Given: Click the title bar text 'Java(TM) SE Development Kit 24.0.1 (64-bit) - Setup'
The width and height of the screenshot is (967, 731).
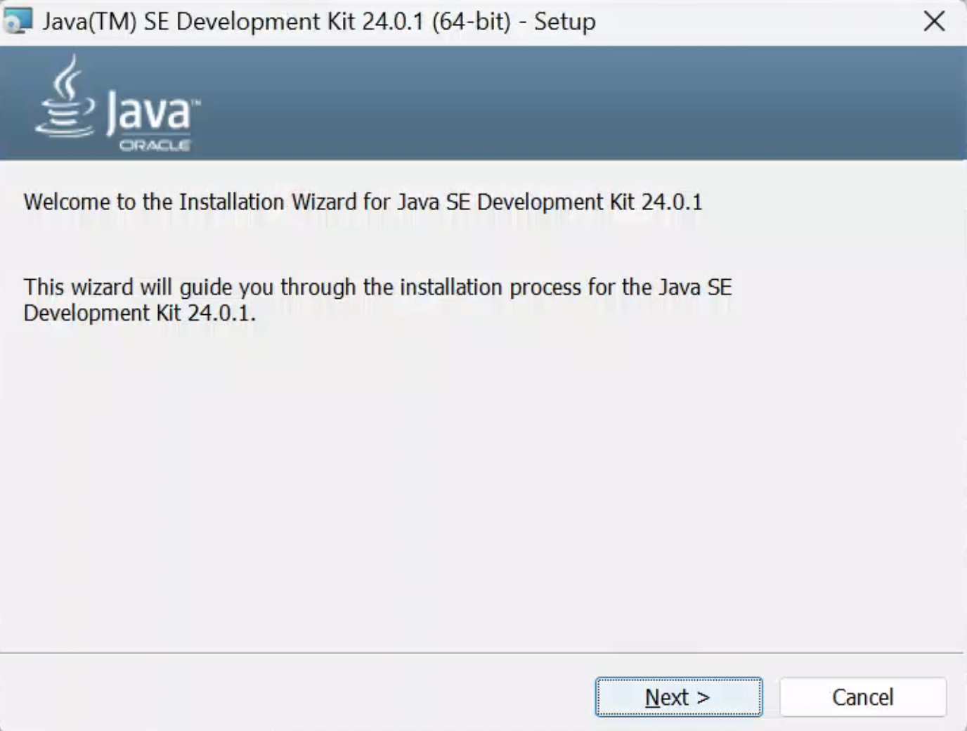Looking at the screenshot, I should pos(318,22).
